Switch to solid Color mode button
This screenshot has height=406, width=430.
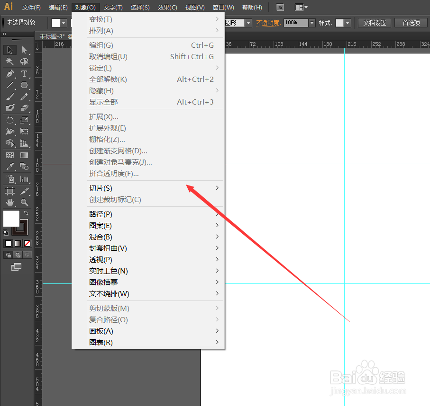[x=8, y=243]
